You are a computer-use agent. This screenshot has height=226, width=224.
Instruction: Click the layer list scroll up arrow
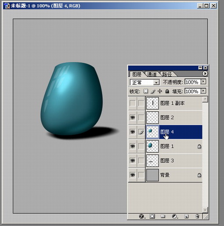tap(205, 99)
